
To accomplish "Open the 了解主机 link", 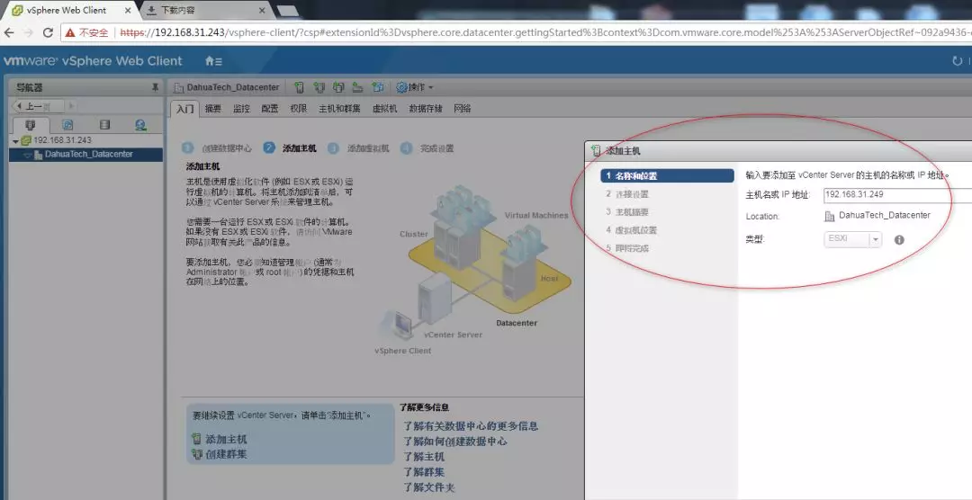I will click(x=424, y=457).
